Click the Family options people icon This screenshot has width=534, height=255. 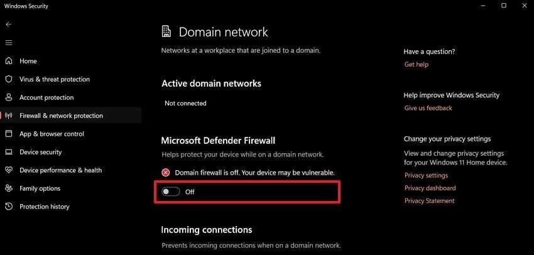pyautogui.click(x=9, y=188)
